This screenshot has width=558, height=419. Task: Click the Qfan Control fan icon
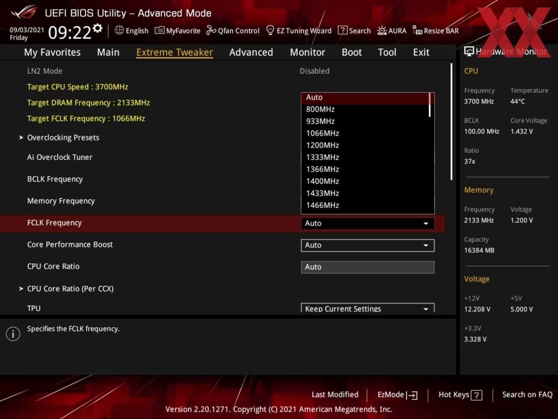click(x=211, y=30)
